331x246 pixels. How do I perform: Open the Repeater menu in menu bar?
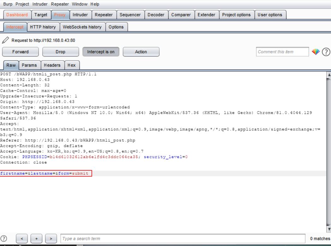(x=60, y=4)
